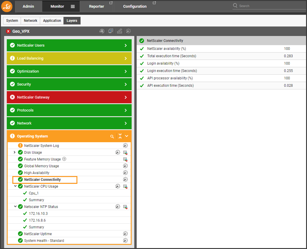Expand the Disk Usage tree node

pos(14,152)
